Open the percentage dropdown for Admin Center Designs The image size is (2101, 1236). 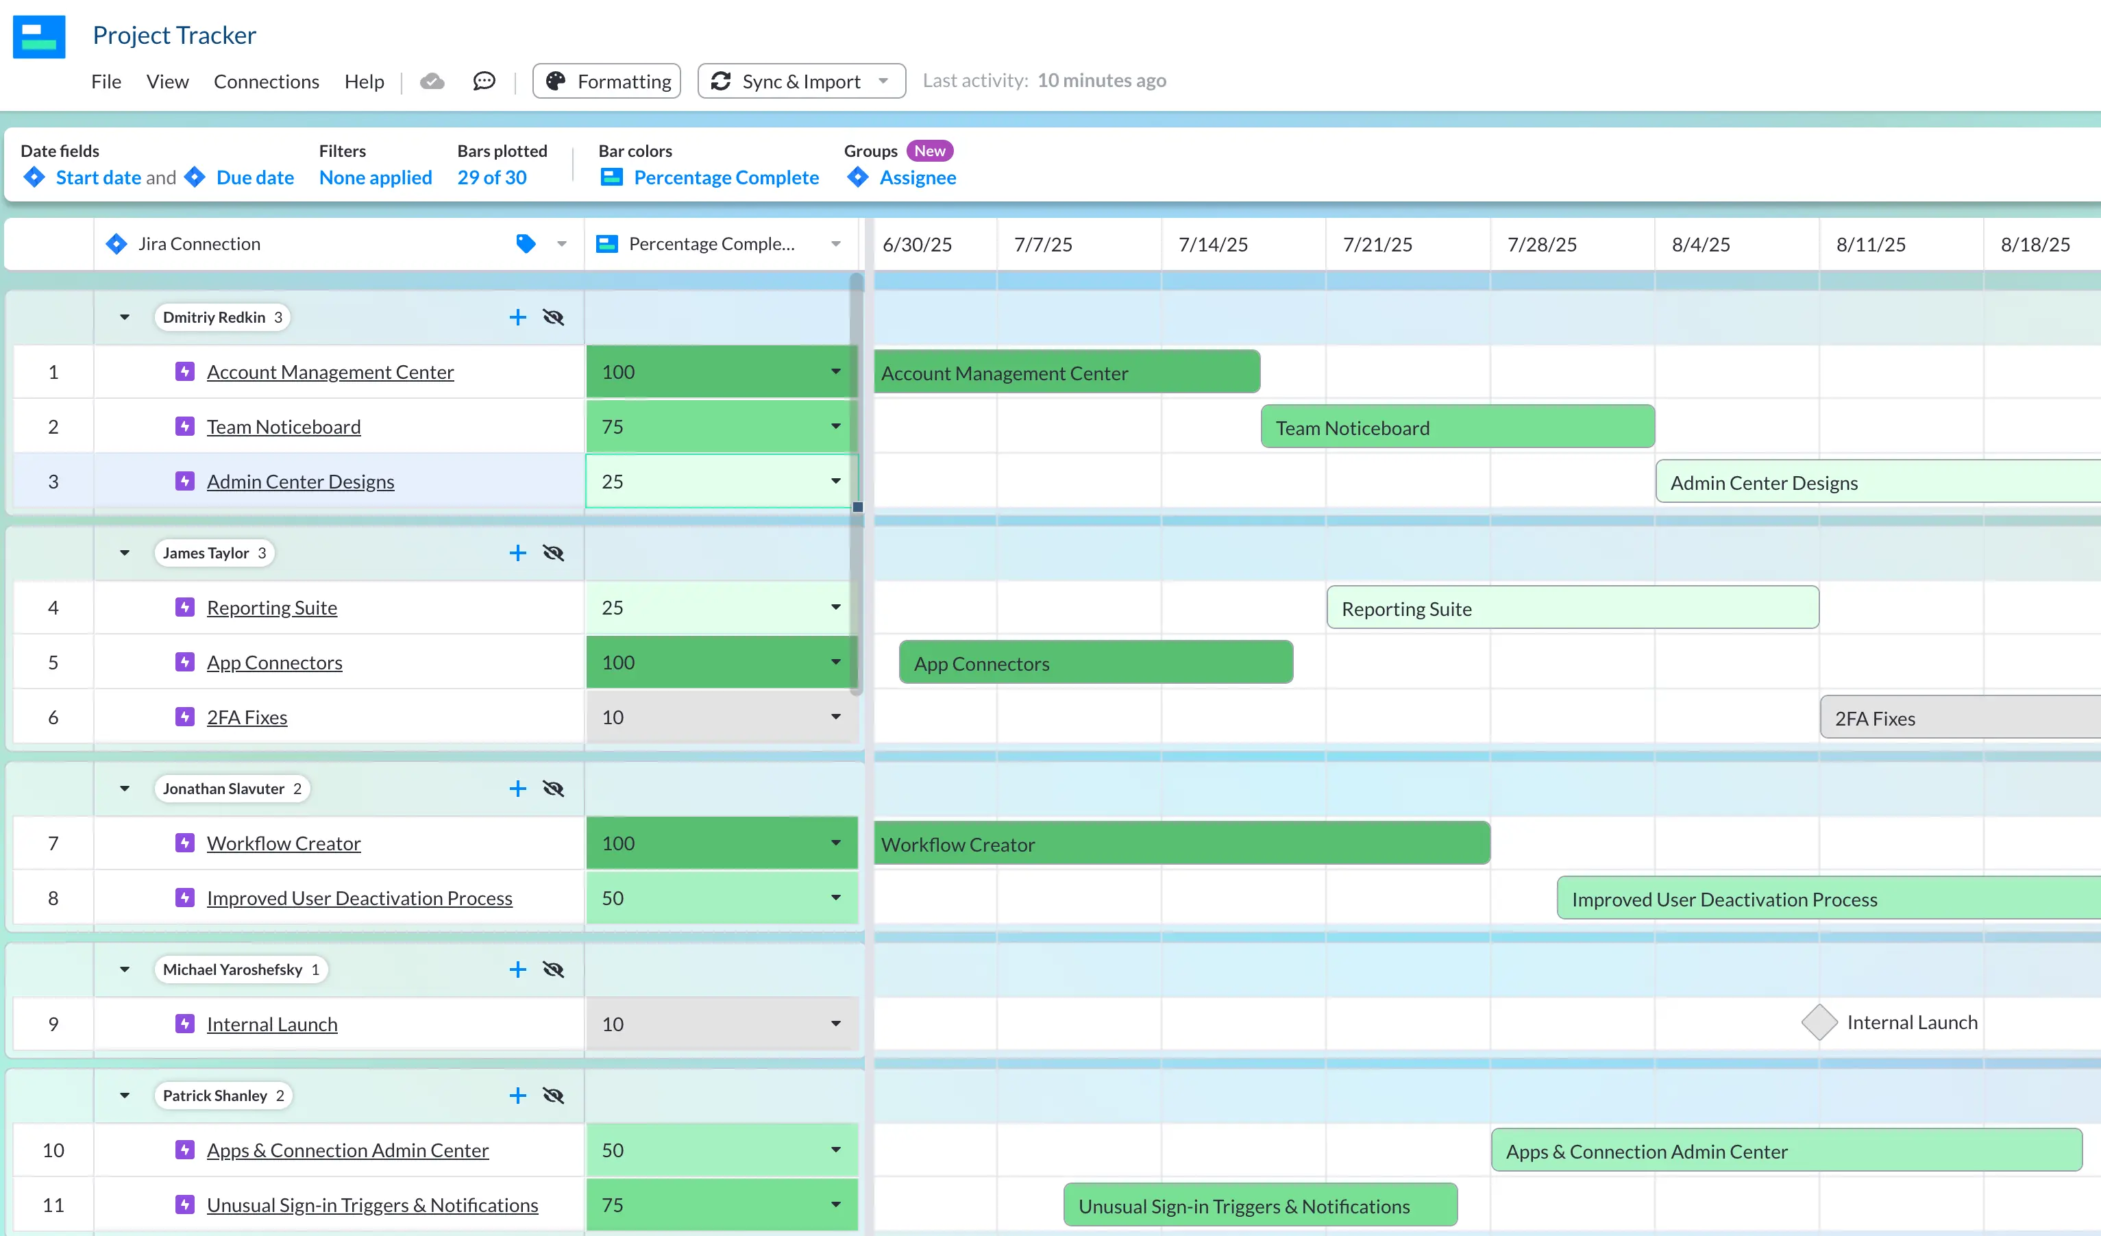(x=835, y=481)
